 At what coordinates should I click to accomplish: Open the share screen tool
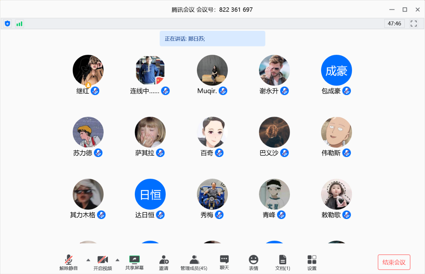click(x=134, y=262)
